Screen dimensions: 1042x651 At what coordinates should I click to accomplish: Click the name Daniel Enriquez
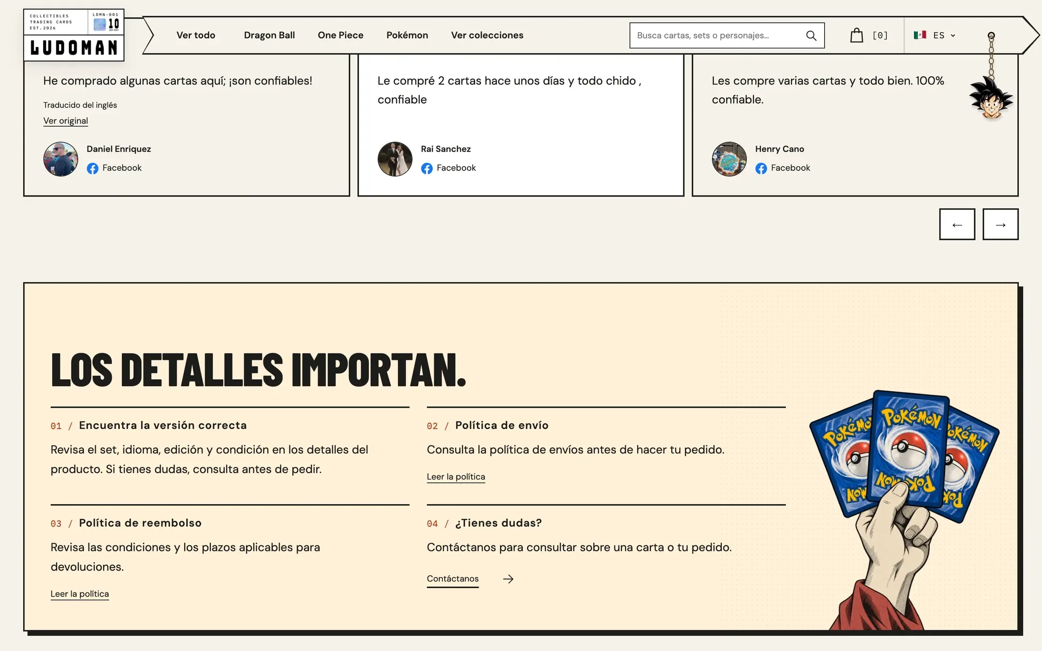pos(119,149)
